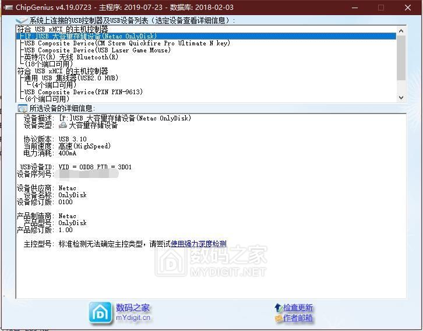Image resolution: width=423 pixels, height=331 pixels.
Task: Click the VID = 0DD8 device ID line
Action: pos(95,167)
